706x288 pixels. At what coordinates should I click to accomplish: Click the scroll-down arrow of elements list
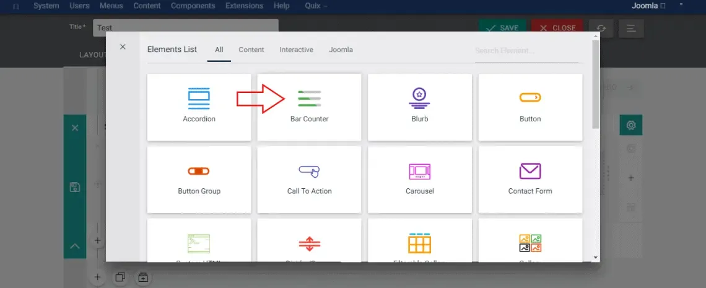pyautogui.click(x=596, y=258)
